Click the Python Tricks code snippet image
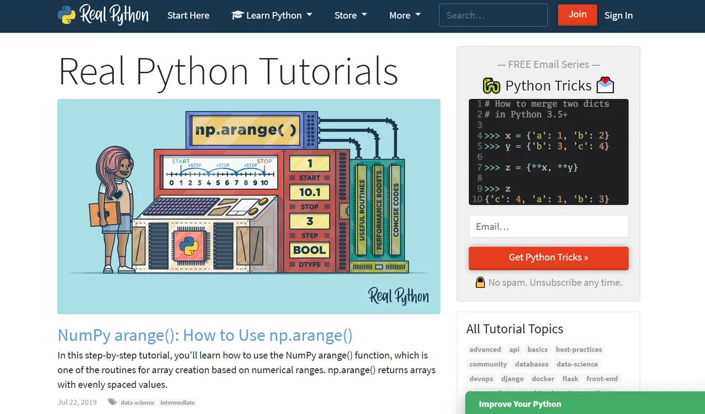 tap(549, 152)
